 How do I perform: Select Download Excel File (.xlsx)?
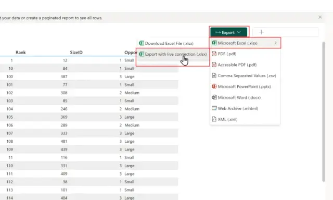pos(169,43)
